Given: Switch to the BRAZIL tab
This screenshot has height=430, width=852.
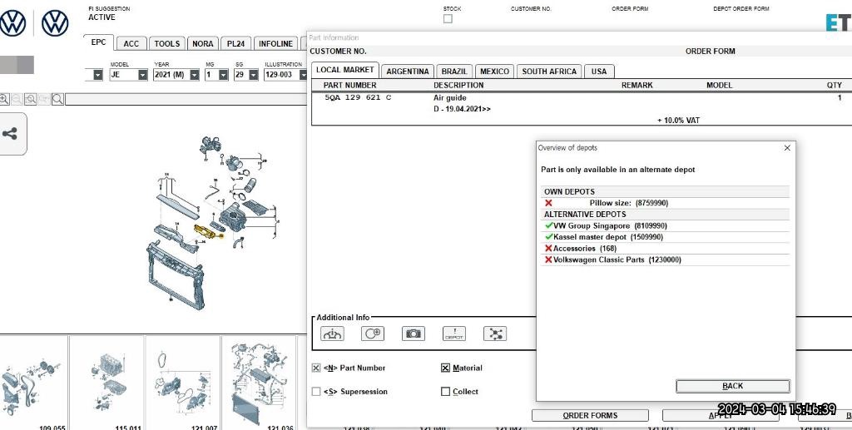Looking at the screenshot, I should click(x=454, y=72).
